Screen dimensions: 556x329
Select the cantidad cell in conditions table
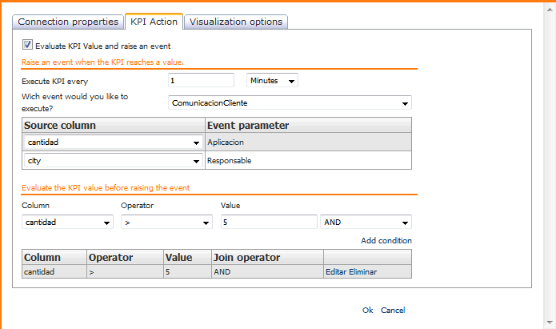(40, 271)
